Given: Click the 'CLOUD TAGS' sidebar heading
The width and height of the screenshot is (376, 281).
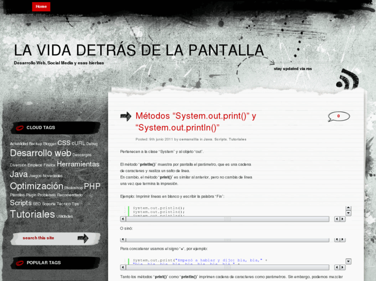Looking at the screenshot, I should (x=41, y=127).
